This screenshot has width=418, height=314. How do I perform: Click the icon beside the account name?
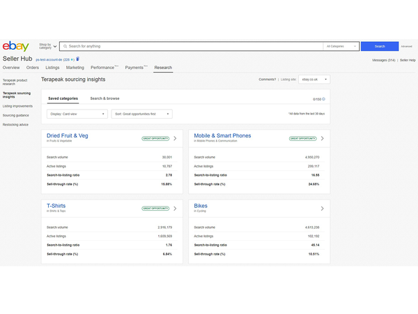(77, 59)
